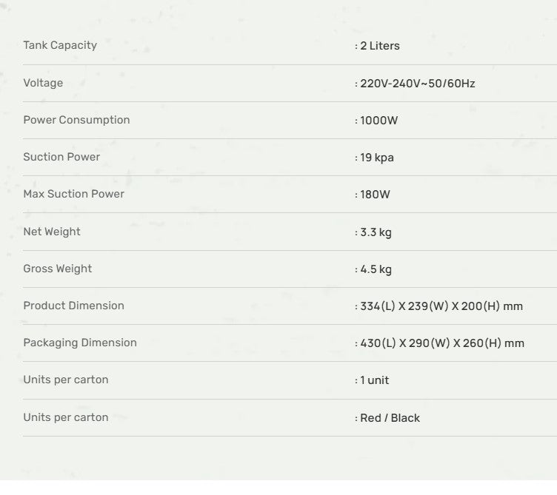Select the "2 Liters" value
The width and height of the screenshot is (557, 495).
coord(379,46)
